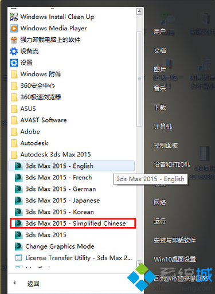215x294 pixels.
Task: Open 文档 in the right pane
Action: pos(160,50)
